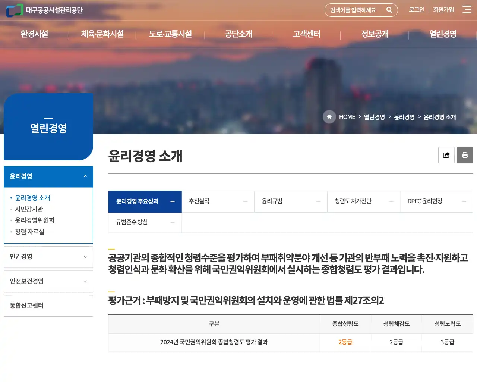Click the share icon beside the page title

[446, 155]
